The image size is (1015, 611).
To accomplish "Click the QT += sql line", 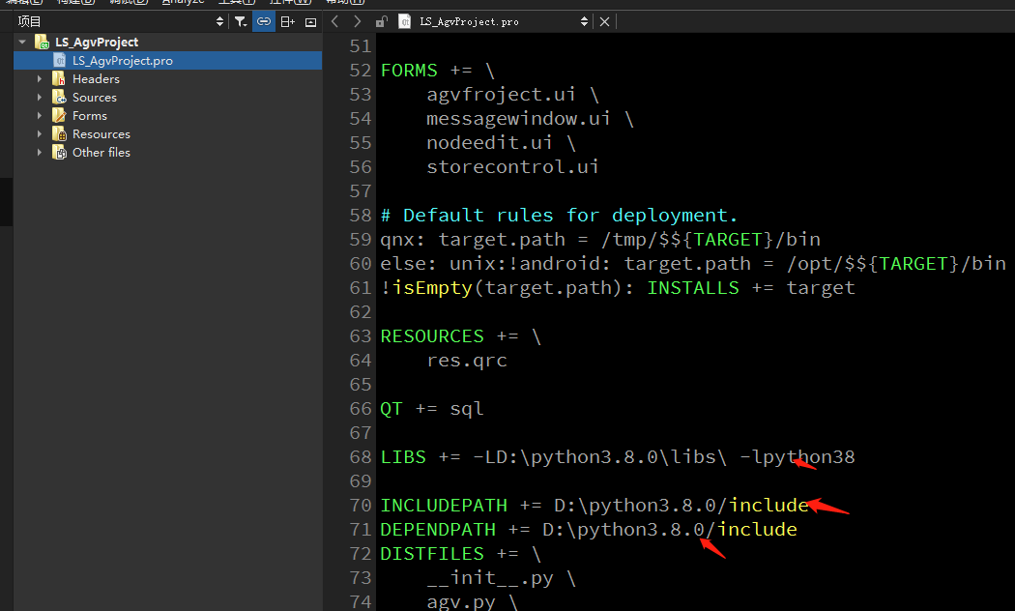I will [432, 409].
